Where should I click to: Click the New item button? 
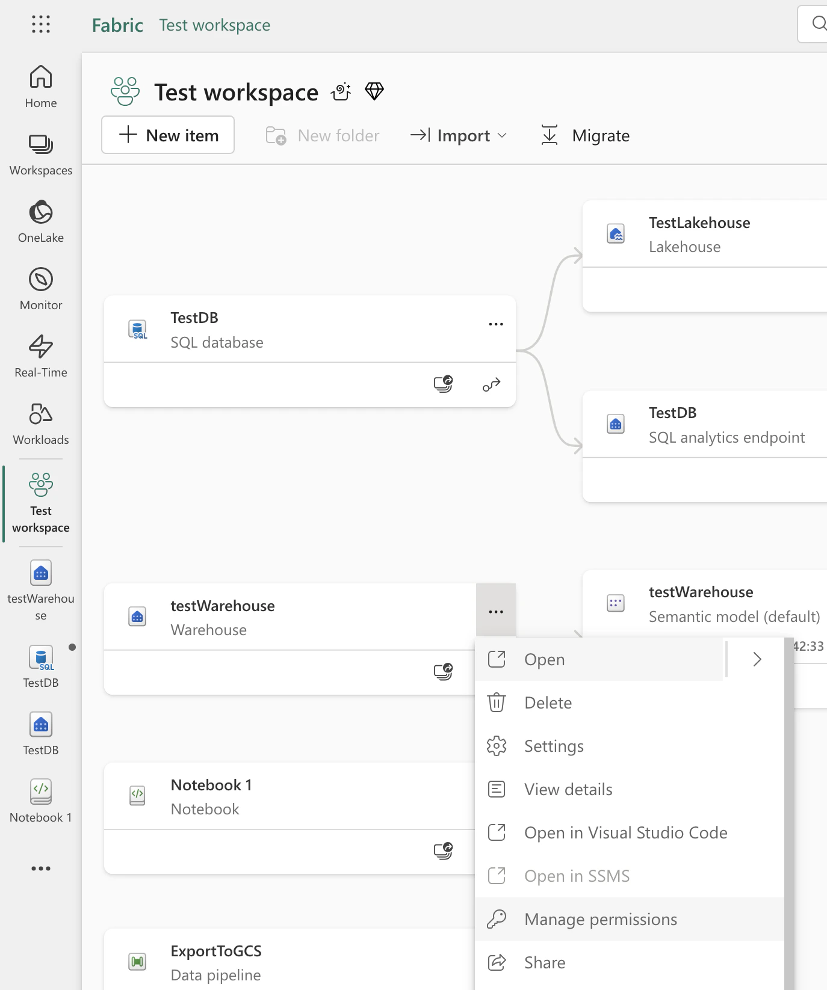168,135
